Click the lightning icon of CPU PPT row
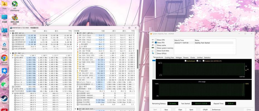Image resolution: width=259 pixels, height=111 pixels. point(78,80)
